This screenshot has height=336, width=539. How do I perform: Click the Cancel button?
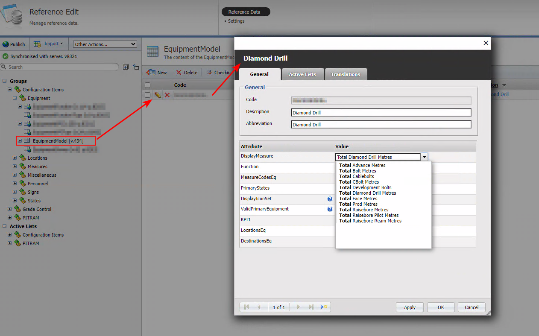472,307
